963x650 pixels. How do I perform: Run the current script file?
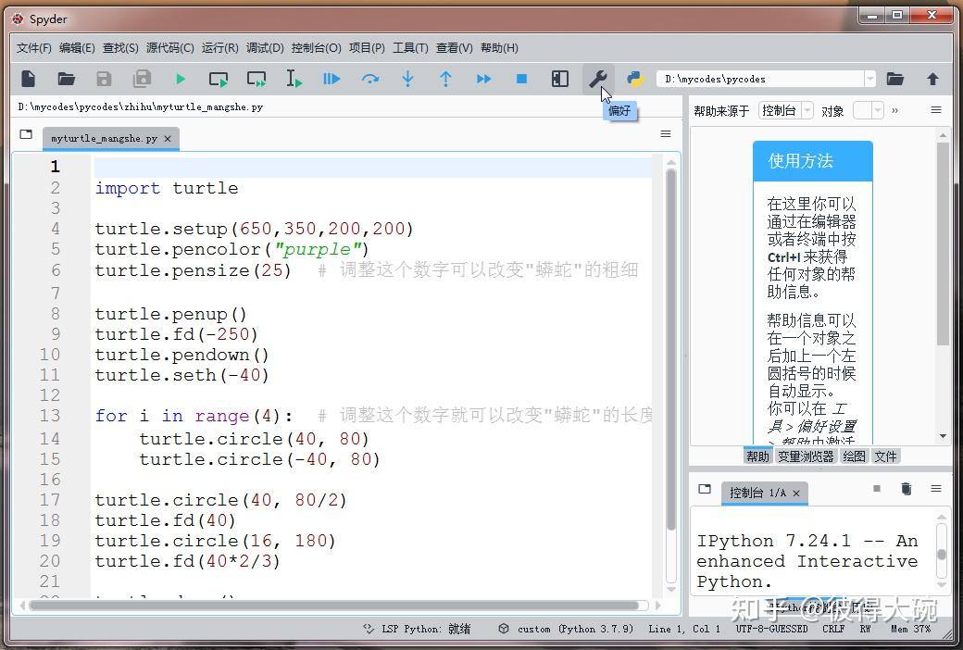coord(180,79)
